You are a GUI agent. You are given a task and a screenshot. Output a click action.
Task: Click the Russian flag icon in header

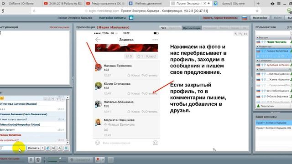click(x=245, y=18)
